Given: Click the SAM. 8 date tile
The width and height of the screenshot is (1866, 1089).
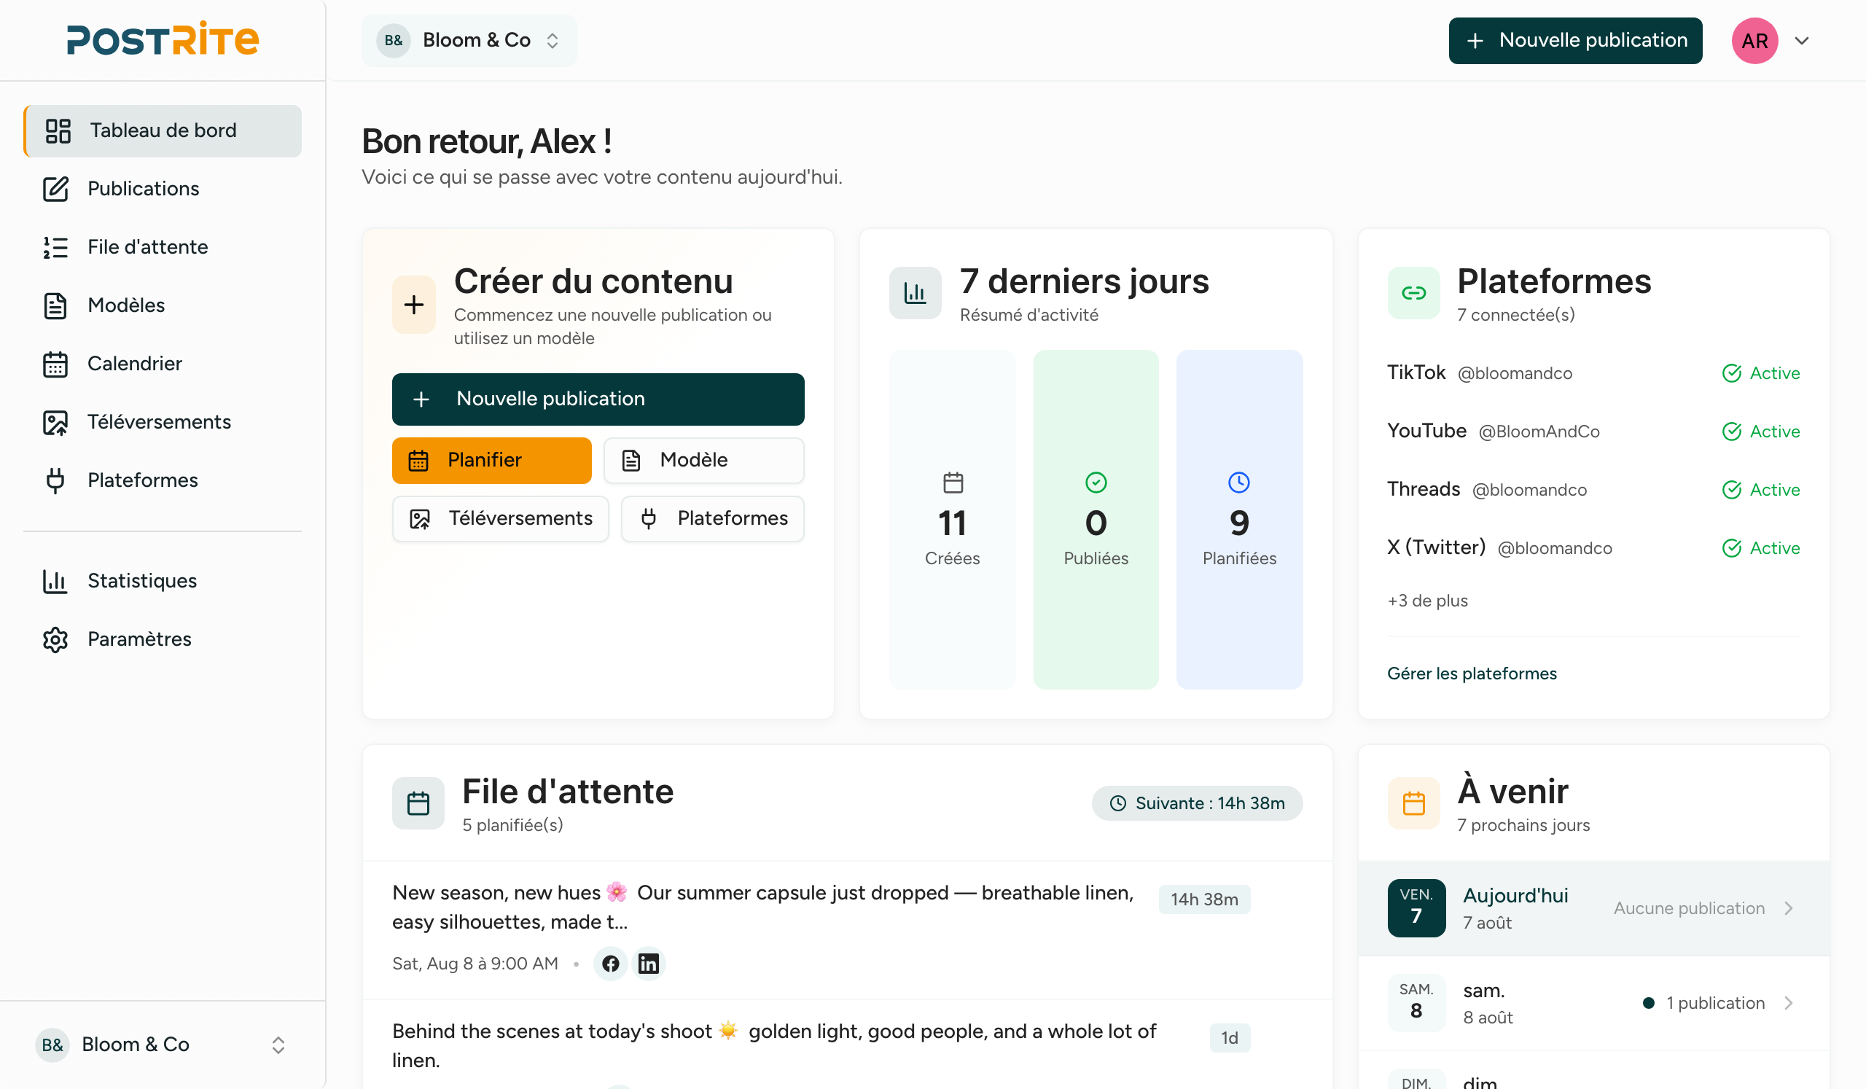Looking at the screenshot, I should coord(1416,1003).
